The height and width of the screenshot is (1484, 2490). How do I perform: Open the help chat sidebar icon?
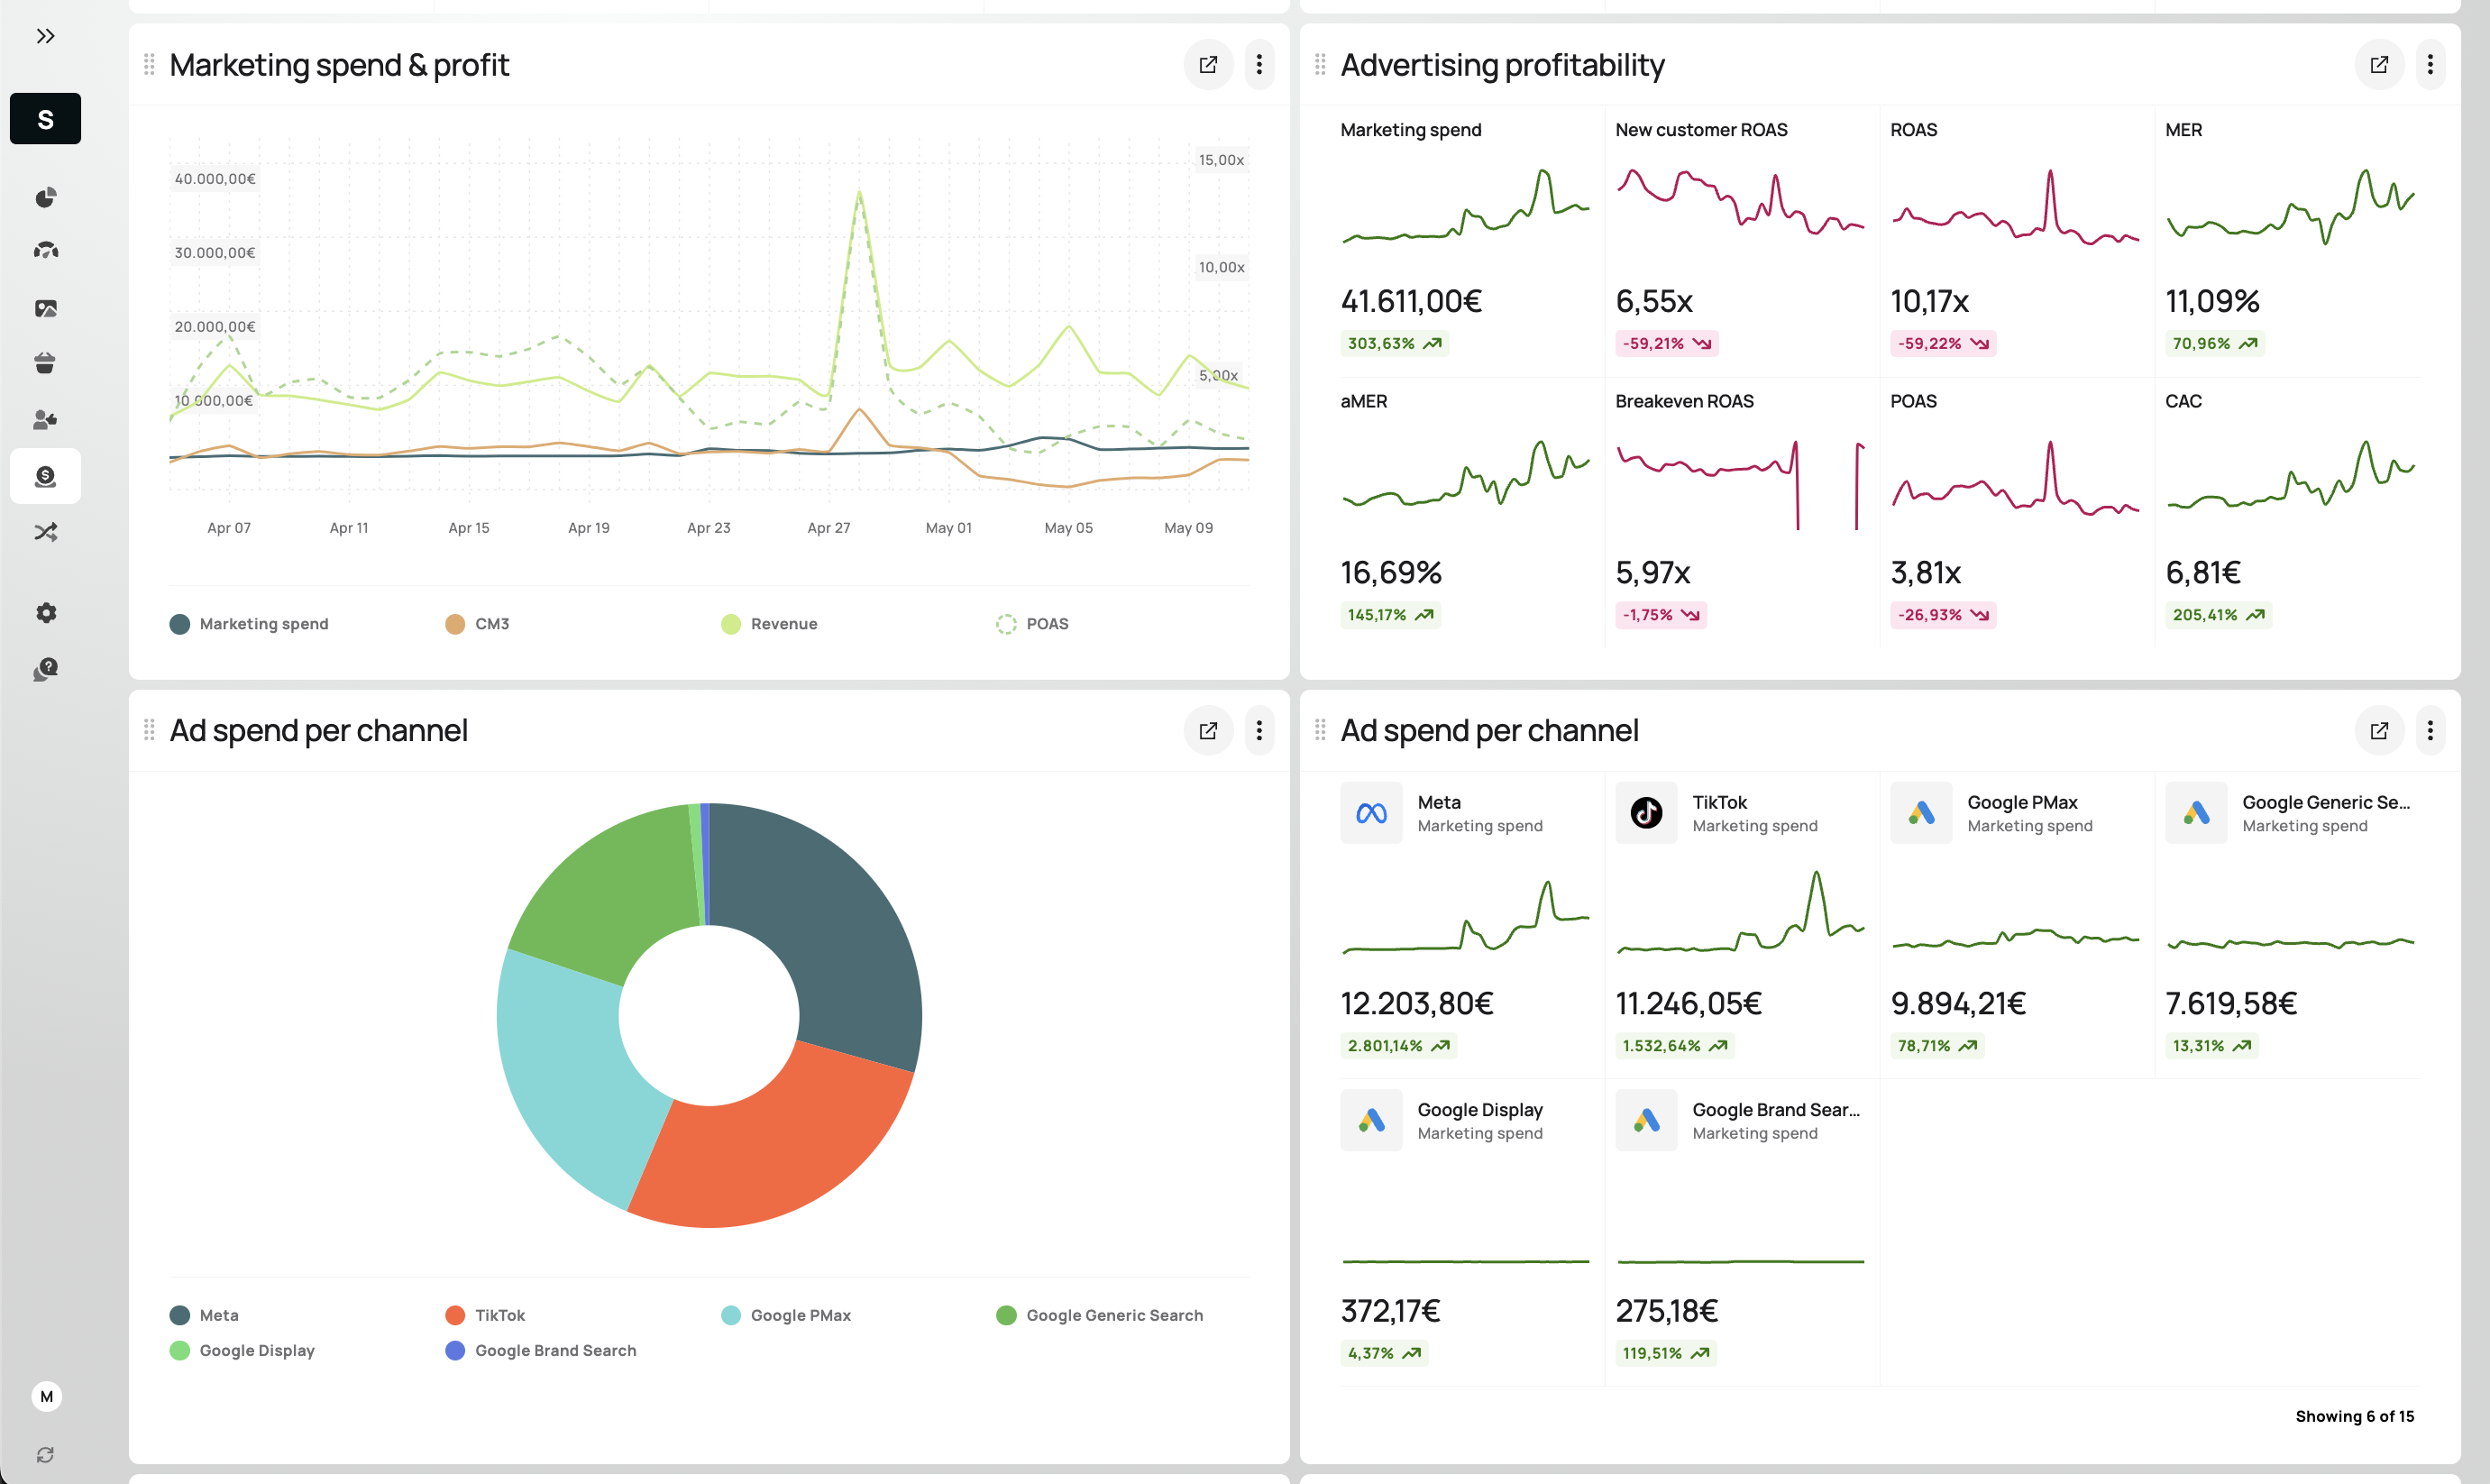coord(45,669)
